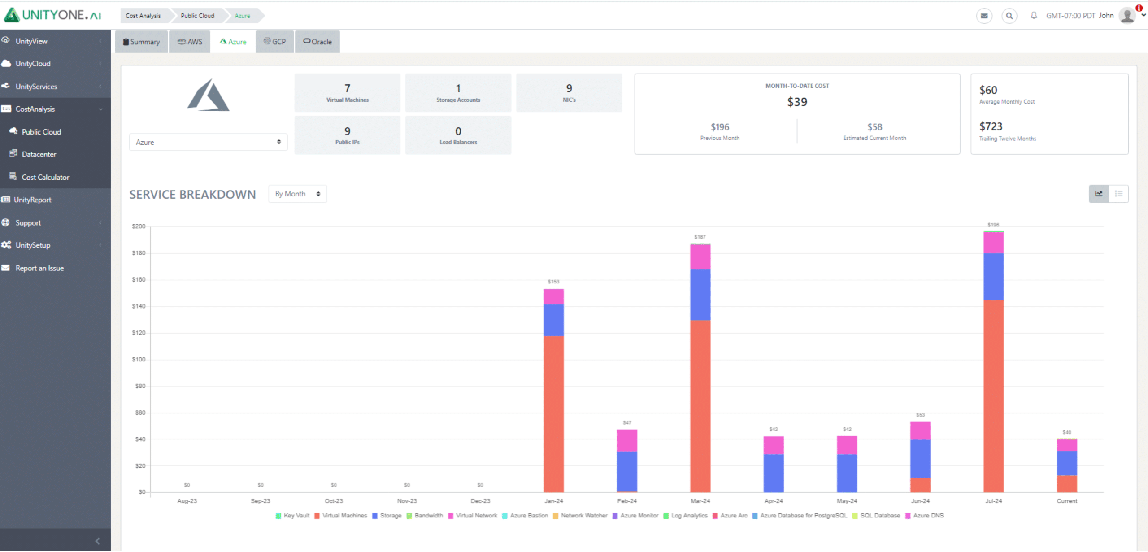1148x552 pixels.
Task: Click the Public Cloud sidebar icon
Action: pos(13,131)
